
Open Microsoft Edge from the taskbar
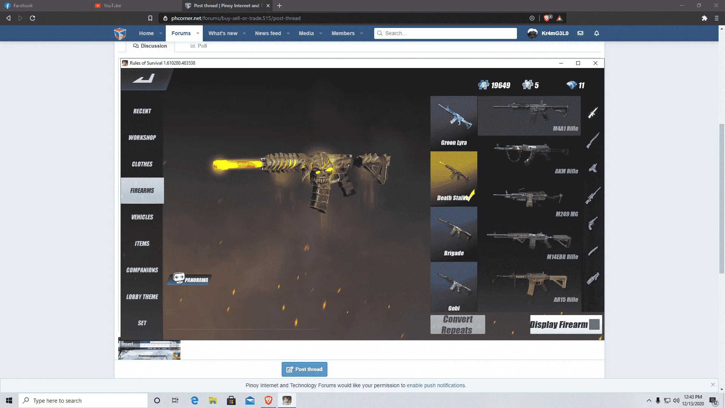point(194,400)
